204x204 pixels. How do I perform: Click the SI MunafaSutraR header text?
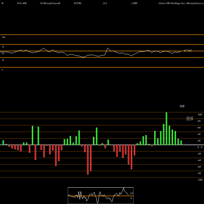[50, 3]
